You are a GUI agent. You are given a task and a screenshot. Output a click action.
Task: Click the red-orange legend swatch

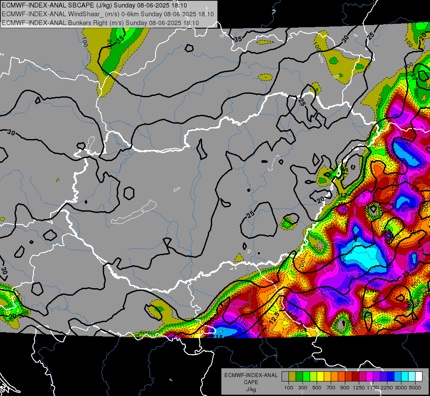tap(341, 377)
